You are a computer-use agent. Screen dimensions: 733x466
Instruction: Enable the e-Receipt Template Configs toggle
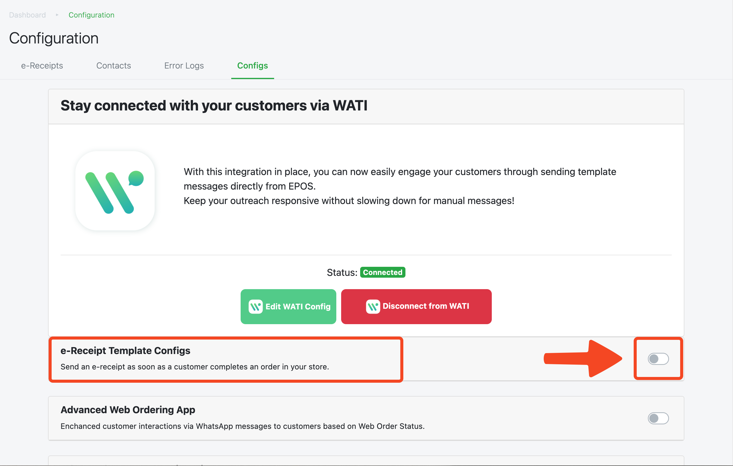pyautogui.click(x=658, y=359)
